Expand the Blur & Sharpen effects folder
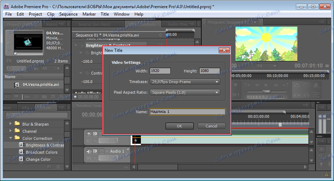This screenshot has height=181, width=334. [10, 124]
